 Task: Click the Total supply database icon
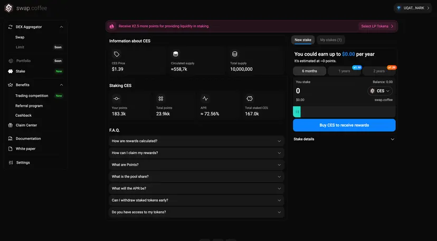tap(235, 54)
